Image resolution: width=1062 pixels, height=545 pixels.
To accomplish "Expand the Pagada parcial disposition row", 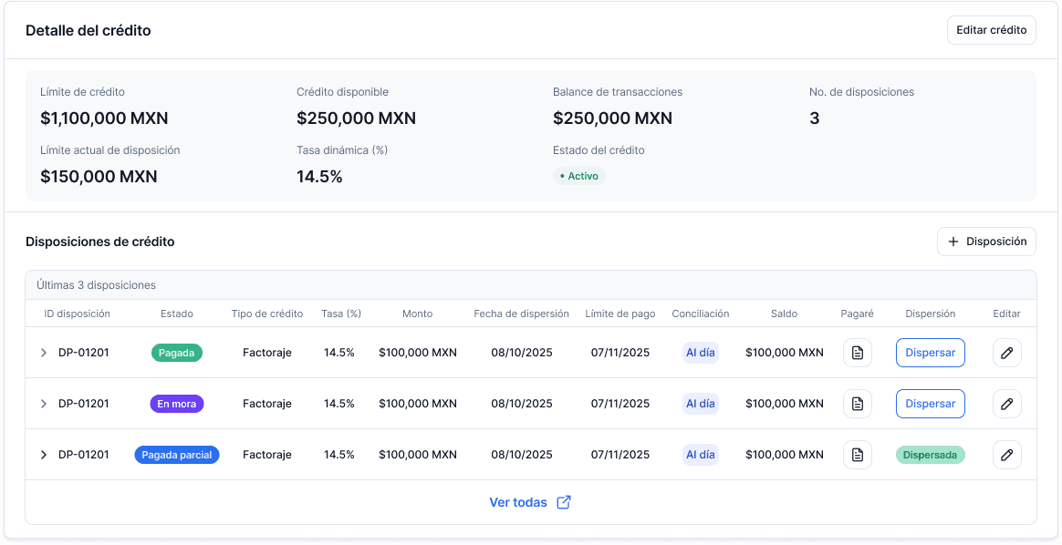I will point(43,455).
